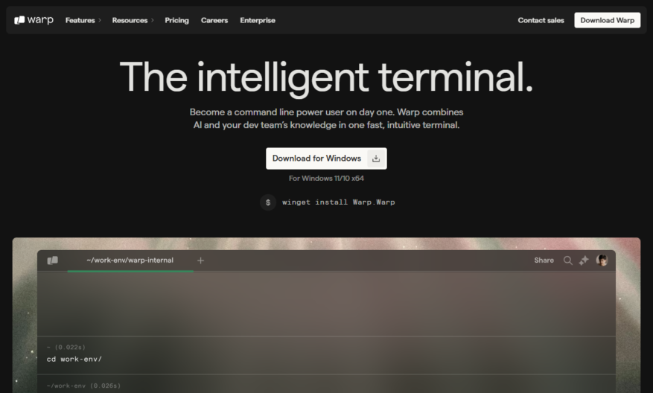The height and width of the screenshot is (393, 653).
Task: Click the Download Warp button
Action: tap(607, 20)
